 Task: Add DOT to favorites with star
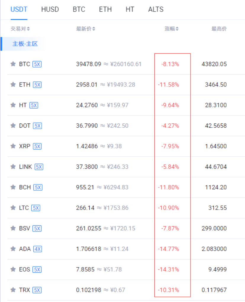[x=13, y=126]
